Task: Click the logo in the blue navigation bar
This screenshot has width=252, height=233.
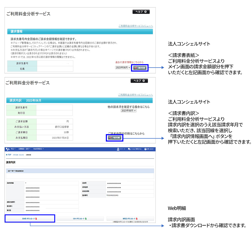Action: (8, 149)
